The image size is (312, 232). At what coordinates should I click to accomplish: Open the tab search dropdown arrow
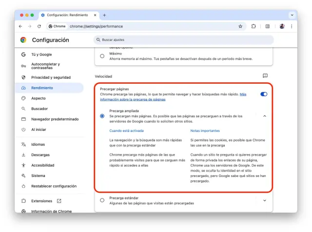click(292, 15)
